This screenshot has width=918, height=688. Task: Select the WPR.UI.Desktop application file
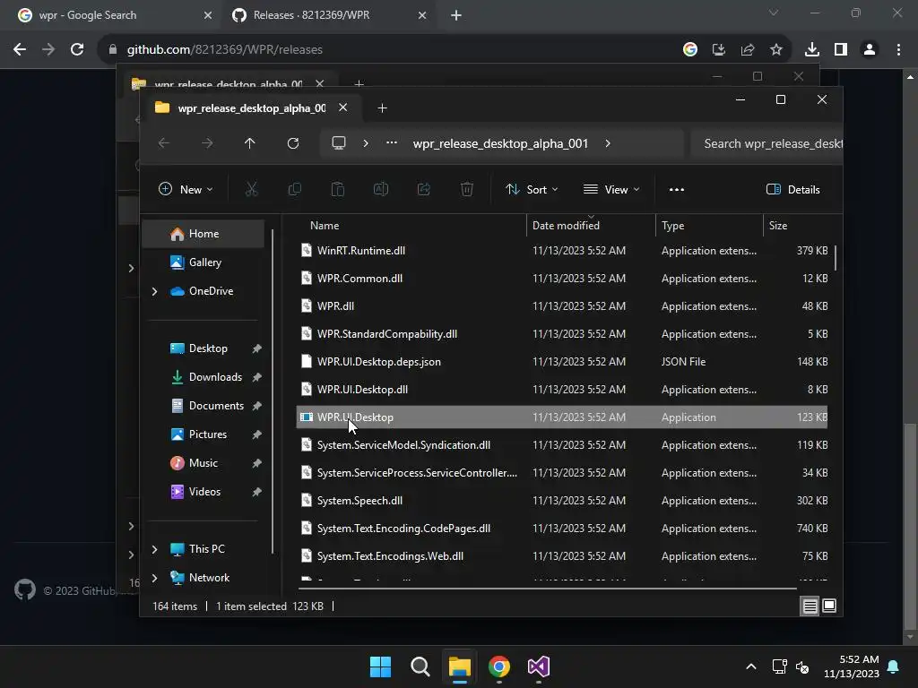(x=561, y=417)
